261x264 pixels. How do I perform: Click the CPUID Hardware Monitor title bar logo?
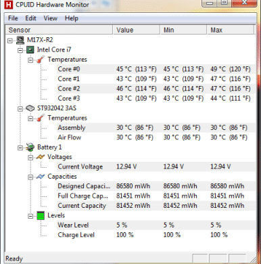pos(8,4)
